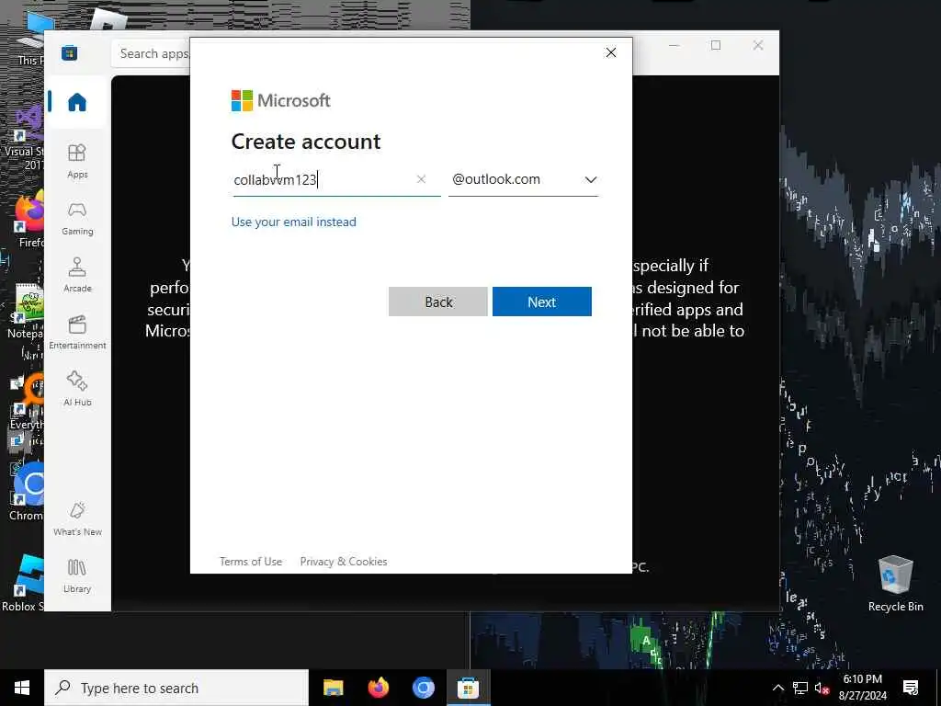The image size is (941, 706).
Task: Open the AI Hub section in Store sidebar
Action: point(77,390)
